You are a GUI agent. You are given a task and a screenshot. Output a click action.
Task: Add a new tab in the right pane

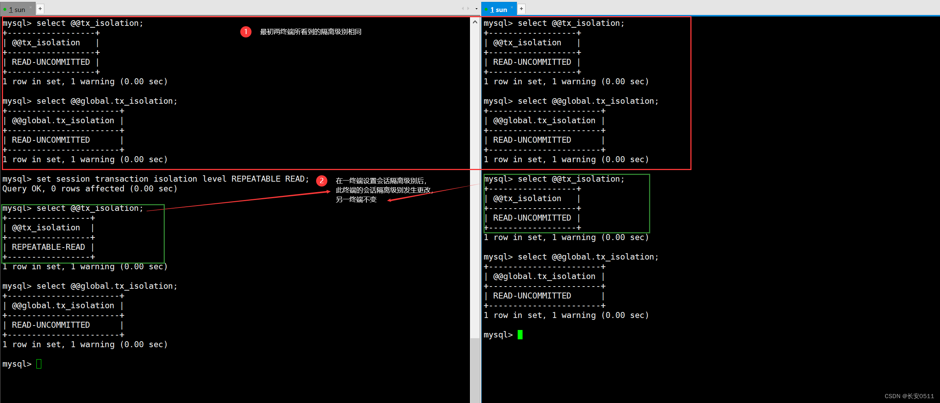(x=521, y=8)
